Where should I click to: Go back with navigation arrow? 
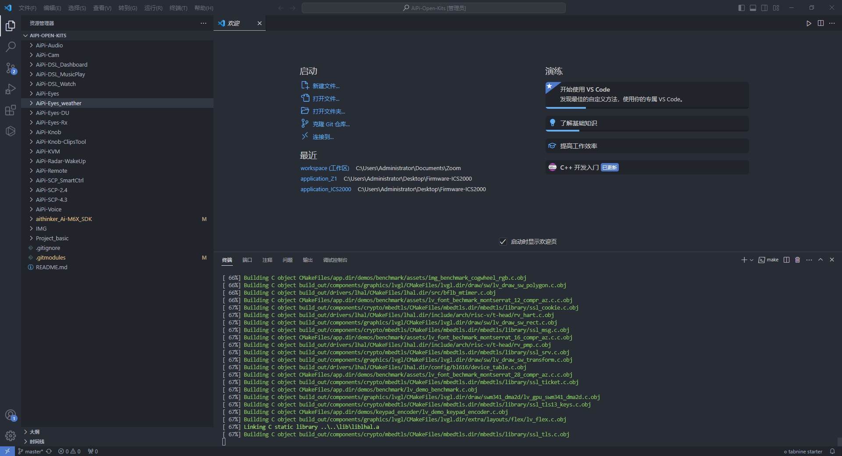[x=281, y=8]
